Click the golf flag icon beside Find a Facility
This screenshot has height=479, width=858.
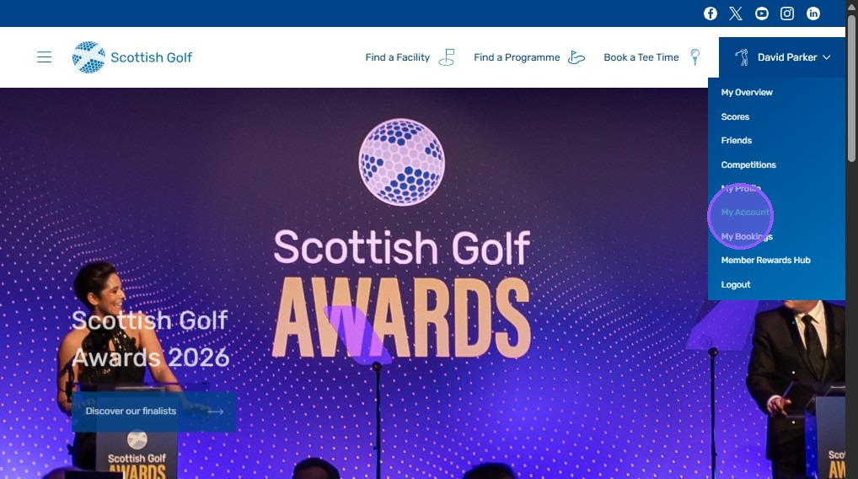coord(447,57)
